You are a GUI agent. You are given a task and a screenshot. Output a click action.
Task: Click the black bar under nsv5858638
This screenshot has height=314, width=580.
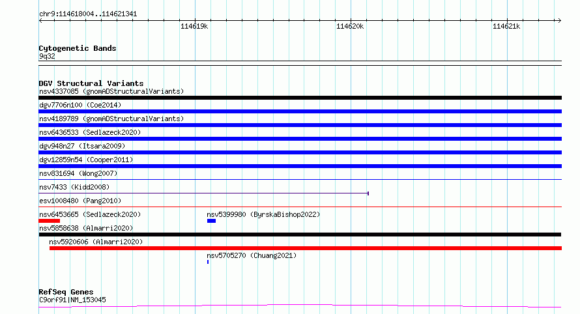coord(300,235)
